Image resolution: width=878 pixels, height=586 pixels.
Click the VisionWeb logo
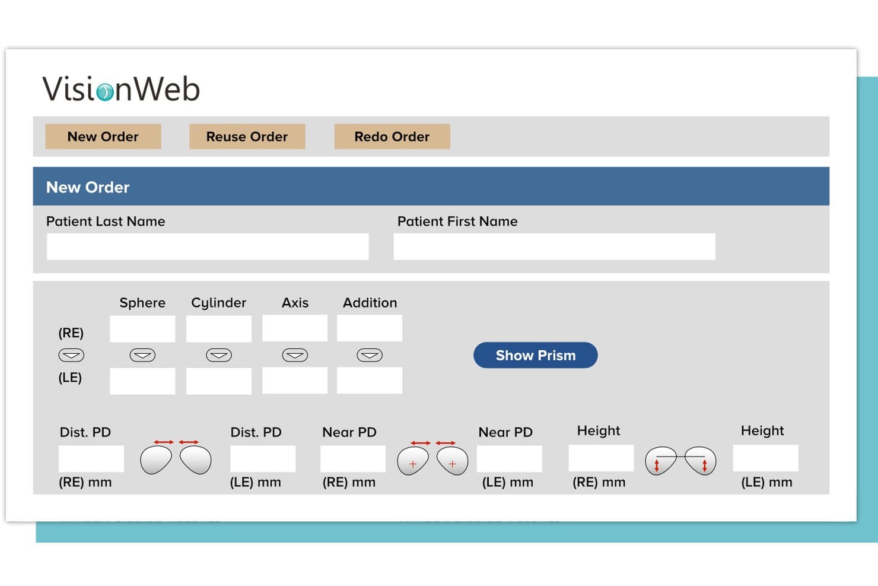(121, 88)
